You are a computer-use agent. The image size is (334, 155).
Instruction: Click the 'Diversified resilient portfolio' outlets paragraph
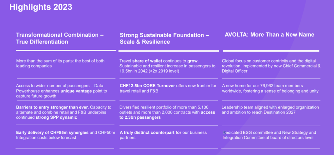pos(167,112)
